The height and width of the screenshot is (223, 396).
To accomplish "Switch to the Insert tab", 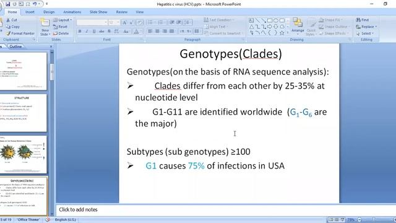I will [x=30, y=12].
